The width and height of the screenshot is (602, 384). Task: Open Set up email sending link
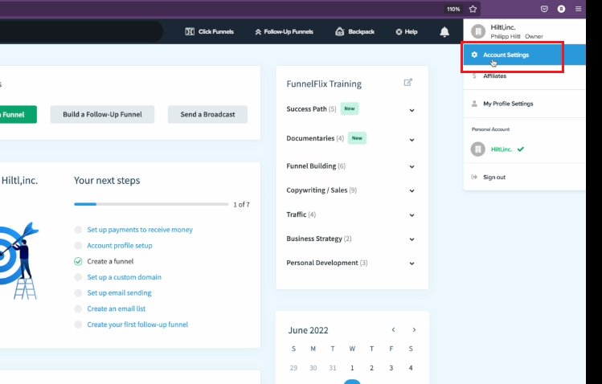click(119, 292)
